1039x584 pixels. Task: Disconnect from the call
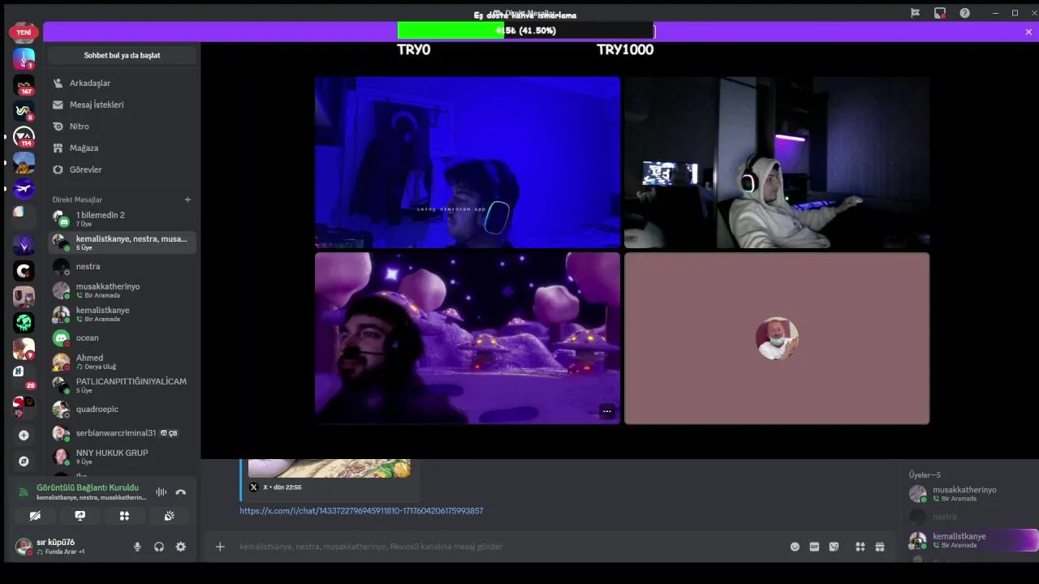tap(181, 492)
